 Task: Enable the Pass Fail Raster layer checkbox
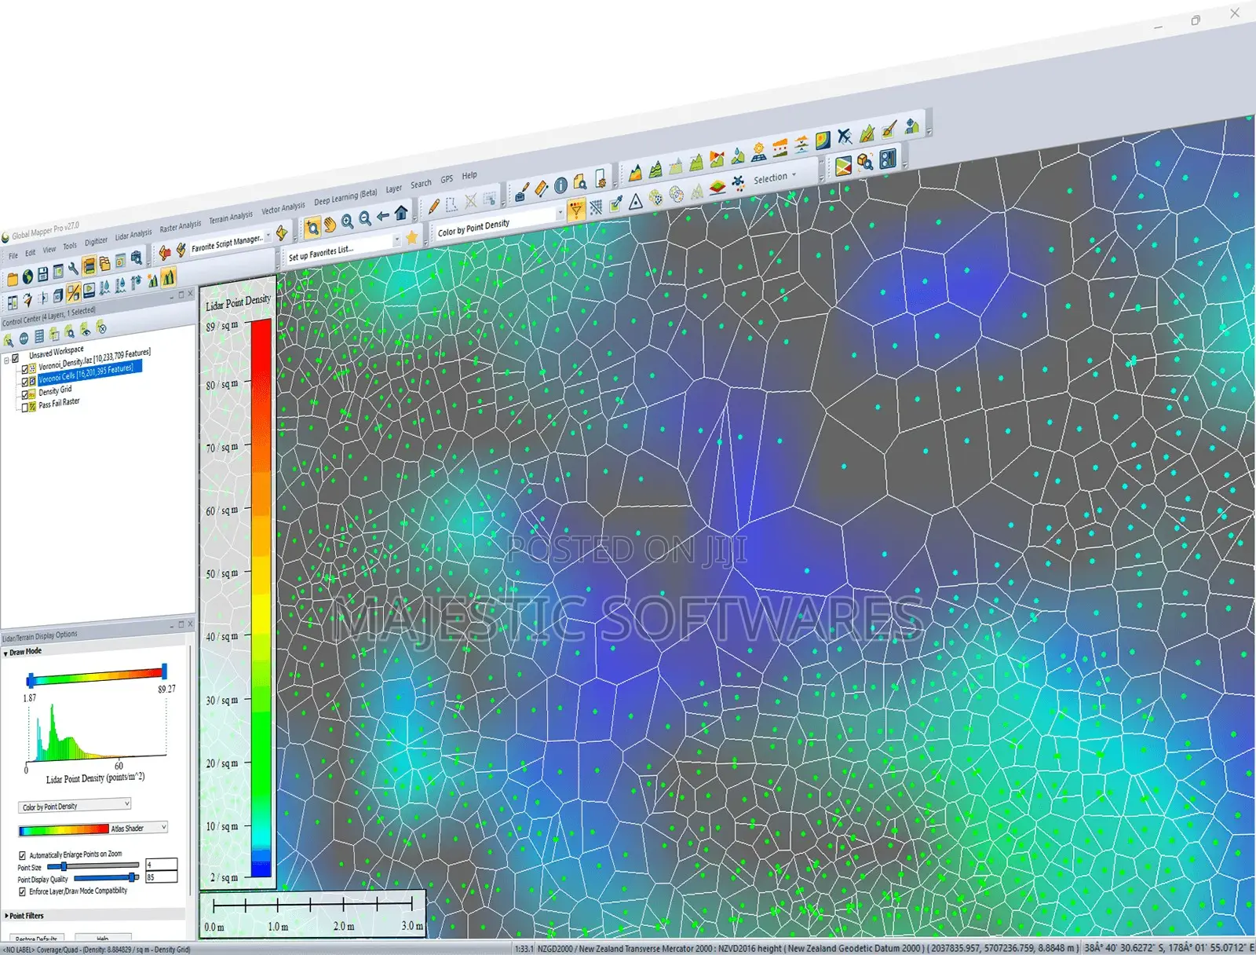(24, 407)
